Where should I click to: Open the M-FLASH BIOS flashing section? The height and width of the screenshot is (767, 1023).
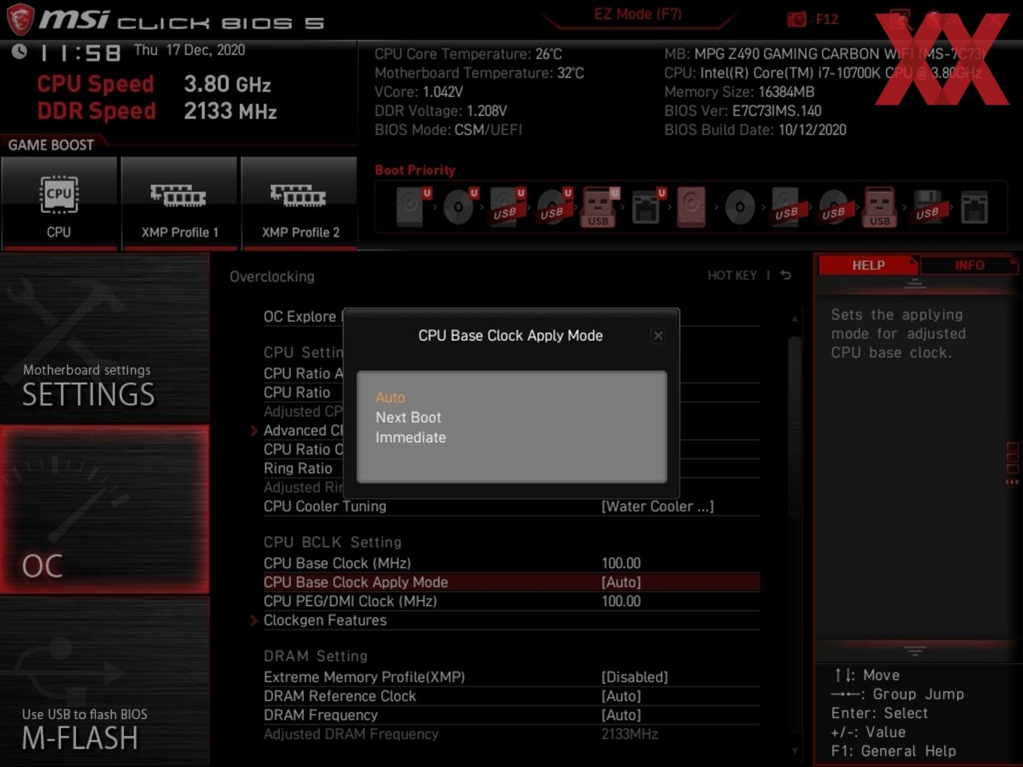(x=105, y=681)
